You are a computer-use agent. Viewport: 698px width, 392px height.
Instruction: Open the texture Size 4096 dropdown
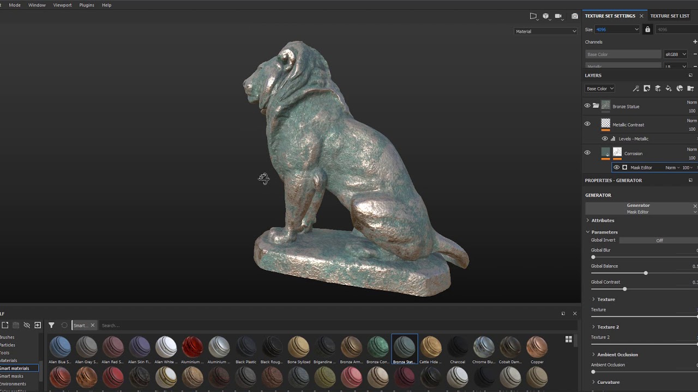point(617,29)
